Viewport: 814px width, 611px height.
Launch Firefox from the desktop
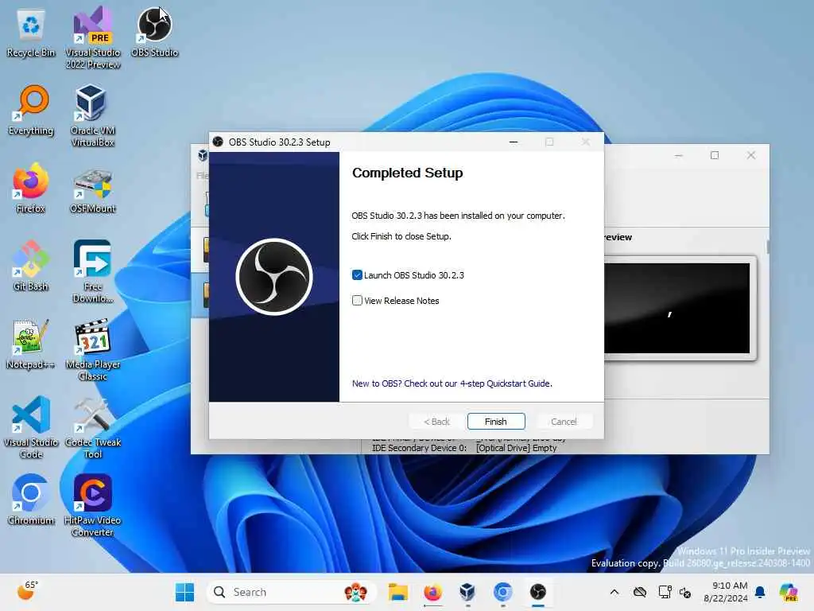click(31, 188)
